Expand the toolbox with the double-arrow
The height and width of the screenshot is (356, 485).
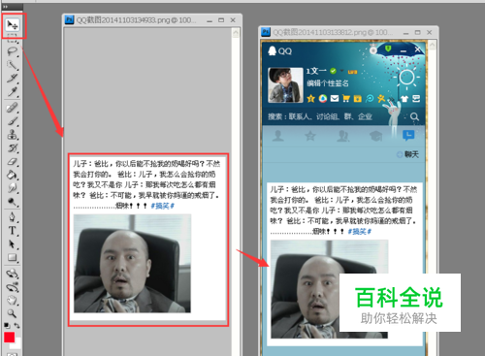tap(5, 7)
